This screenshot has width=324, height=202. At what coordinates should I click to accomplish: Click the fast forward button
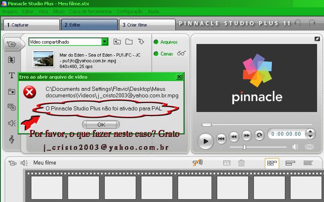pyautogui.click(x=247, y=136)
